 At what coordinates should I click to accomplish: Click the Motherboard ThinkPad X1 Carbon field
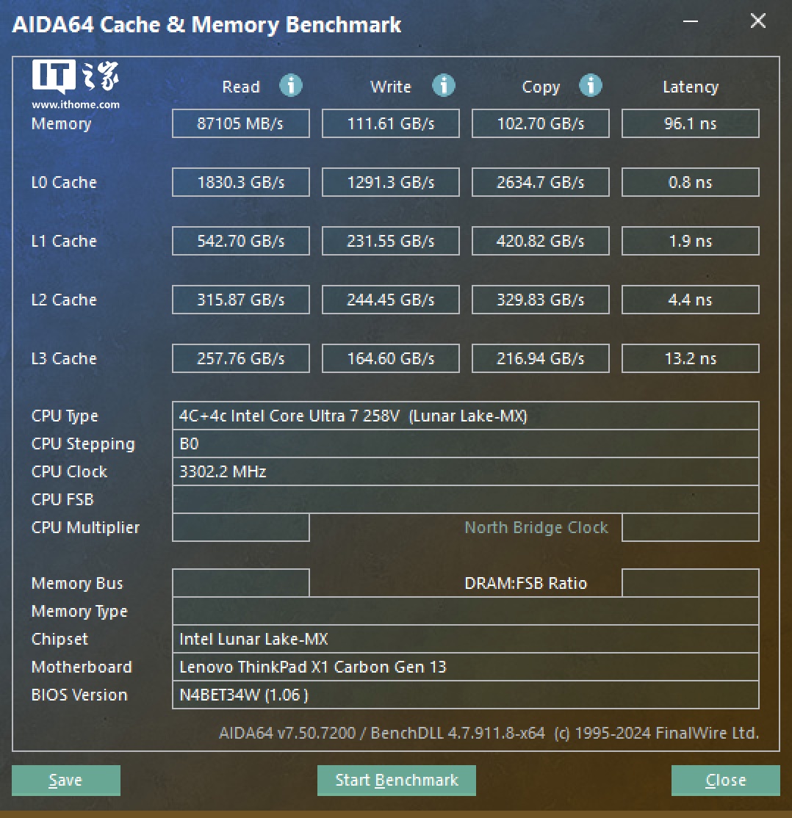(465, 667)
